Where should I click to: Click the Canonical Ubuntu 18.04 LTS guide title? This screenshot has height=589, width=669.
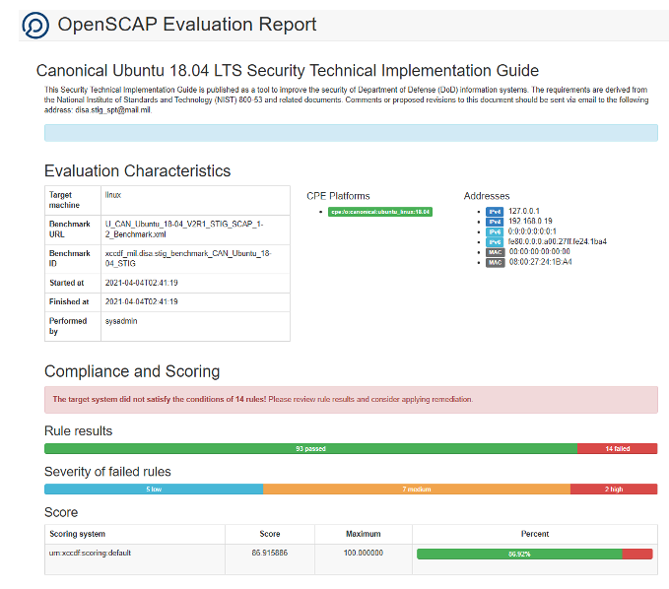point(288,71)
